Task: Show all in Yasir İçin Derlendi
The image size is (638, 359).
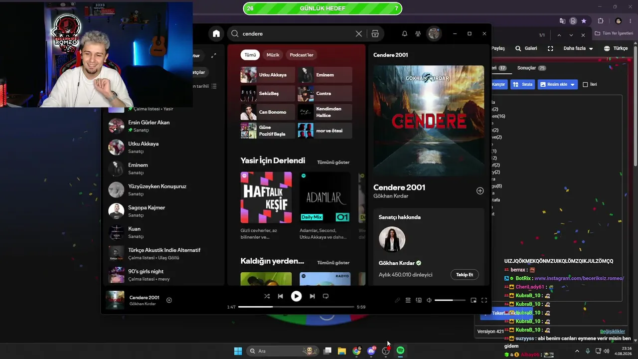Action: (x=333, y=162)
